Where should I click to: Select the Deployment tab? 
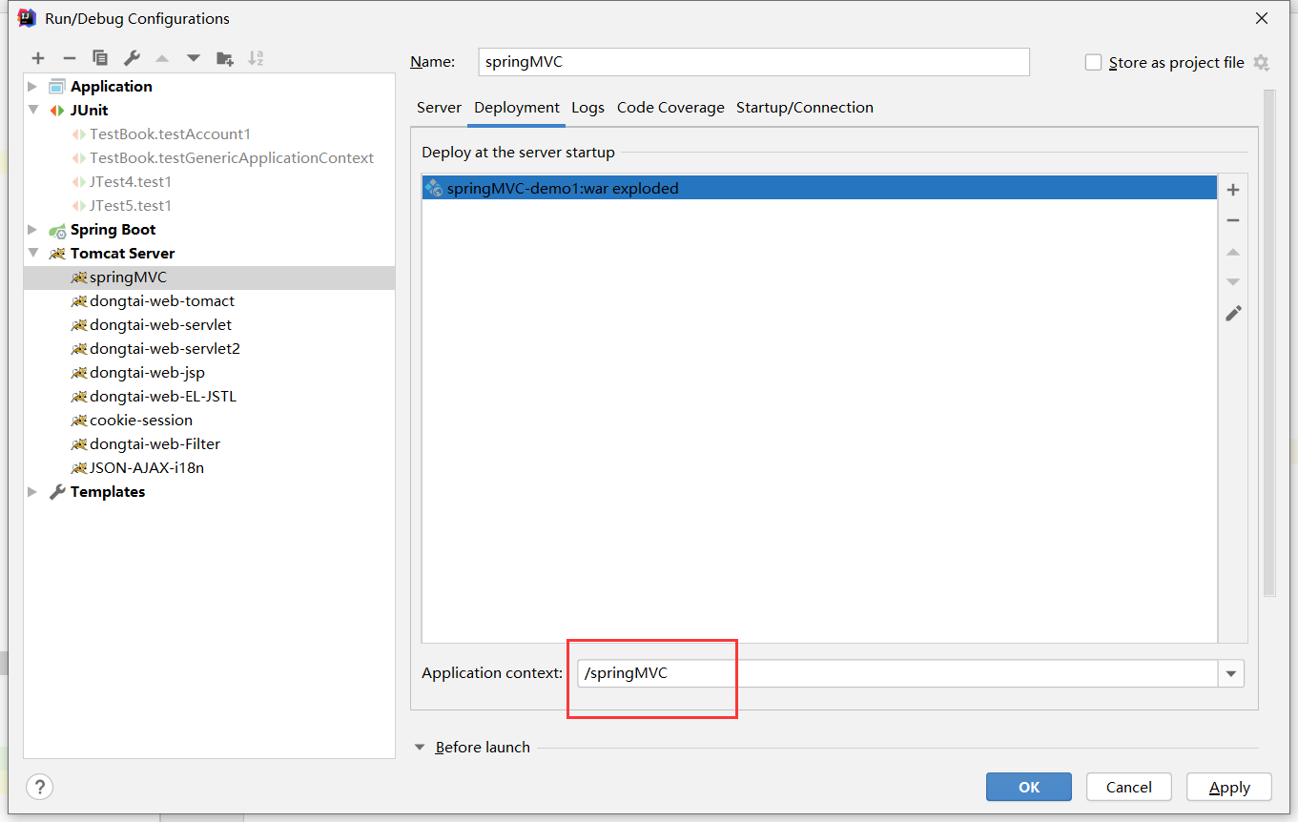point(517,108)
